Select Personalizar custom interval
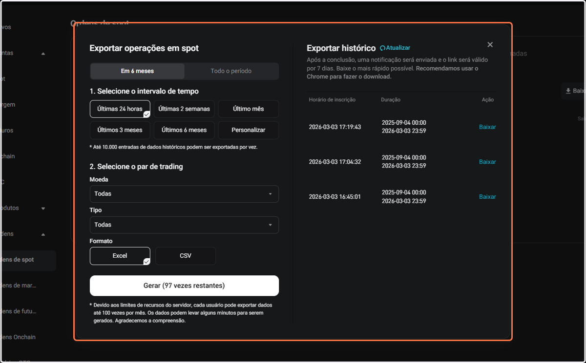Image resolution: width=586 pixels, height=363 pixels. pyautogui.click(x=248, y=130)
